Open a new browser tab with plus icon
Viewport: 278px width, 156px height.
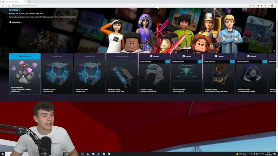pos(29,2)
